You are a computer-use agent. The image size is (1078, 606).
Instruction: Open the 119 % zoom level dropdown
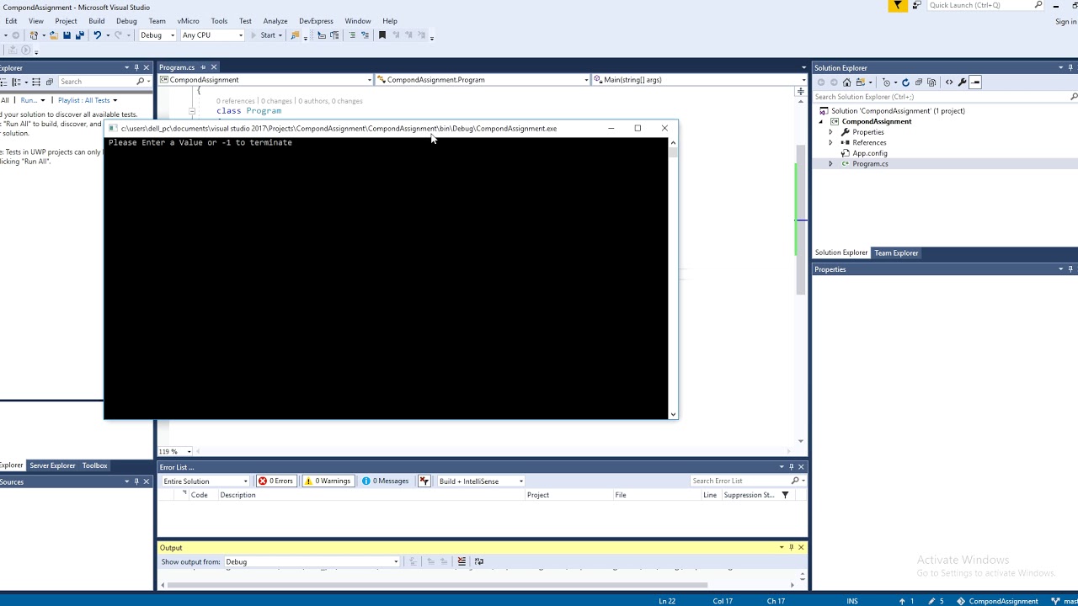click(x=189, y=452)
